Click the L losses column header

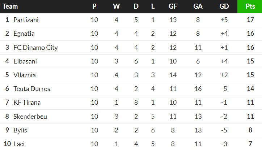(153, 6)
